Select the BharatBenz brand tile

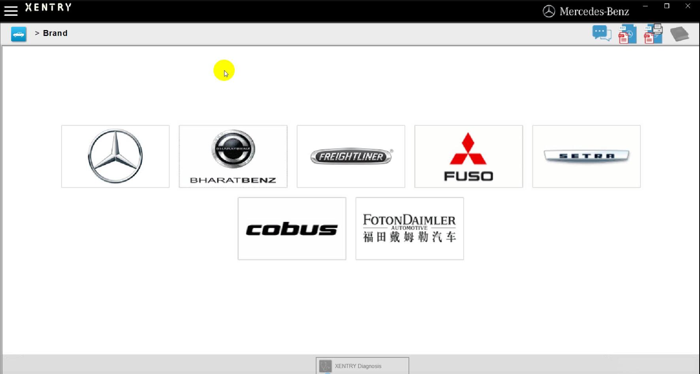[233, 157]
